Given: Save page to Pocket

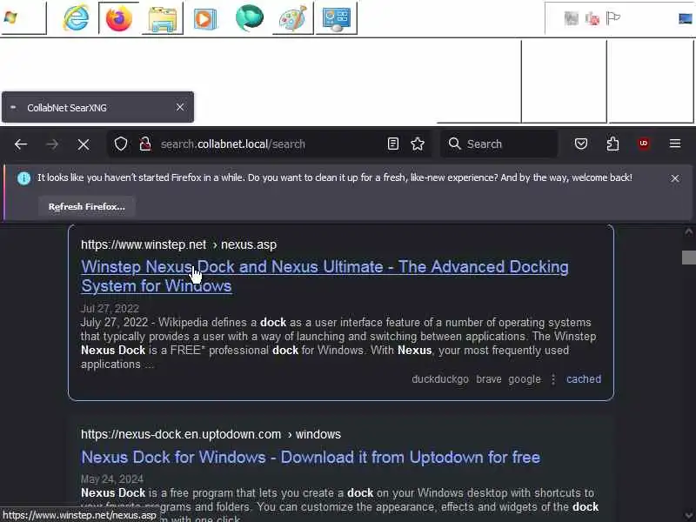Looking at the screenshot, I should (x=581, y=144).
